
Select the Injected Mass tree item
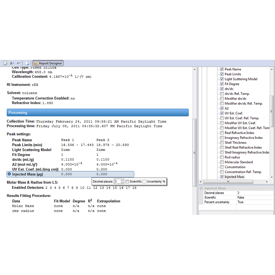[x=234, y=177]
